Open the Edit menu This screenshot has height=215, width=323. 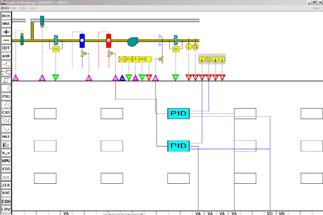[23, 9]
